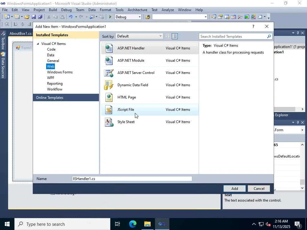Select Installed Templates header
The image size is (307, 230).
coord(66,35)
